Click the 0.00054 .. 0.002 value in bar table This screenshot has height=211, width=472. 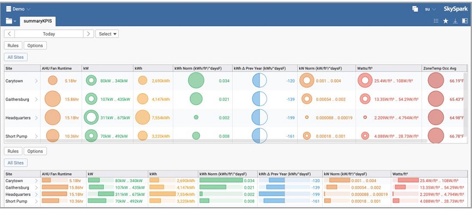pyautogui.click(x=366, y=188)
